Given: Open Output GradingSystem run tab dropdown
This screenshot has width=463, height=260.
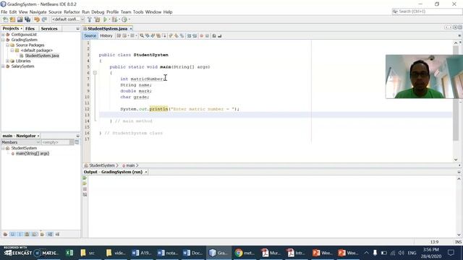Looking at the screenshot, I should click(x=146, y=172).
